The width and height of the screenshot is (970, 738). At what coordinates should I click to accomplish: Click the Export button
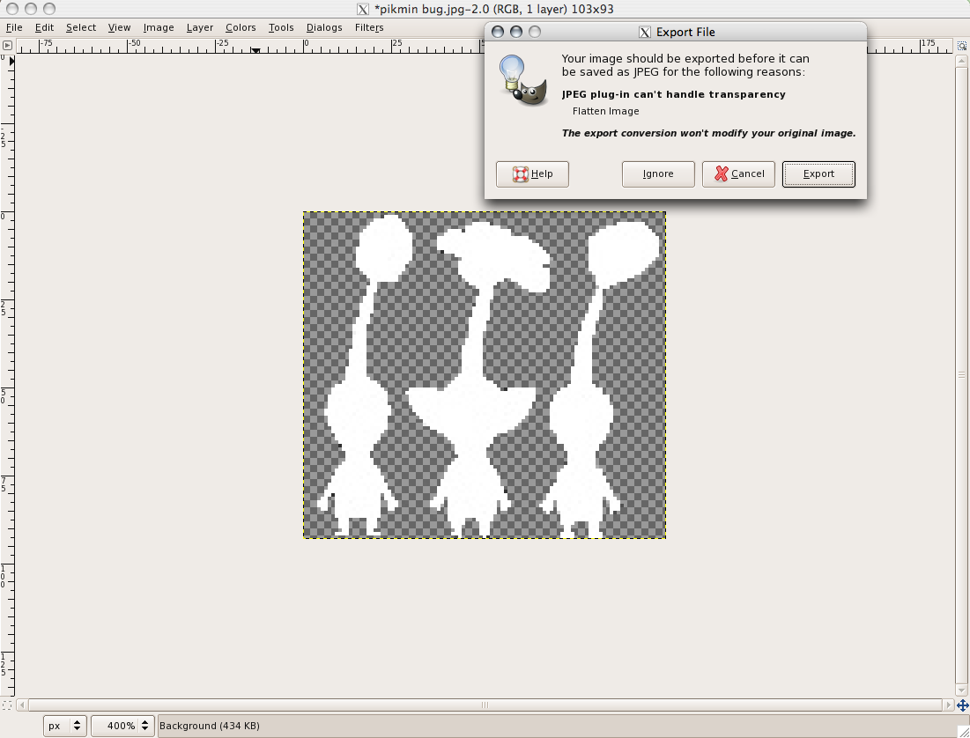tap(818, 174)
